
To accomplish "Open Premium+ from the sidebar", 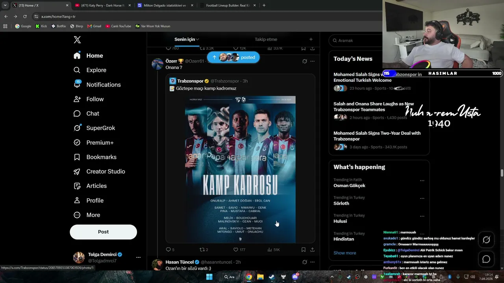I will [x=93, y=142].
